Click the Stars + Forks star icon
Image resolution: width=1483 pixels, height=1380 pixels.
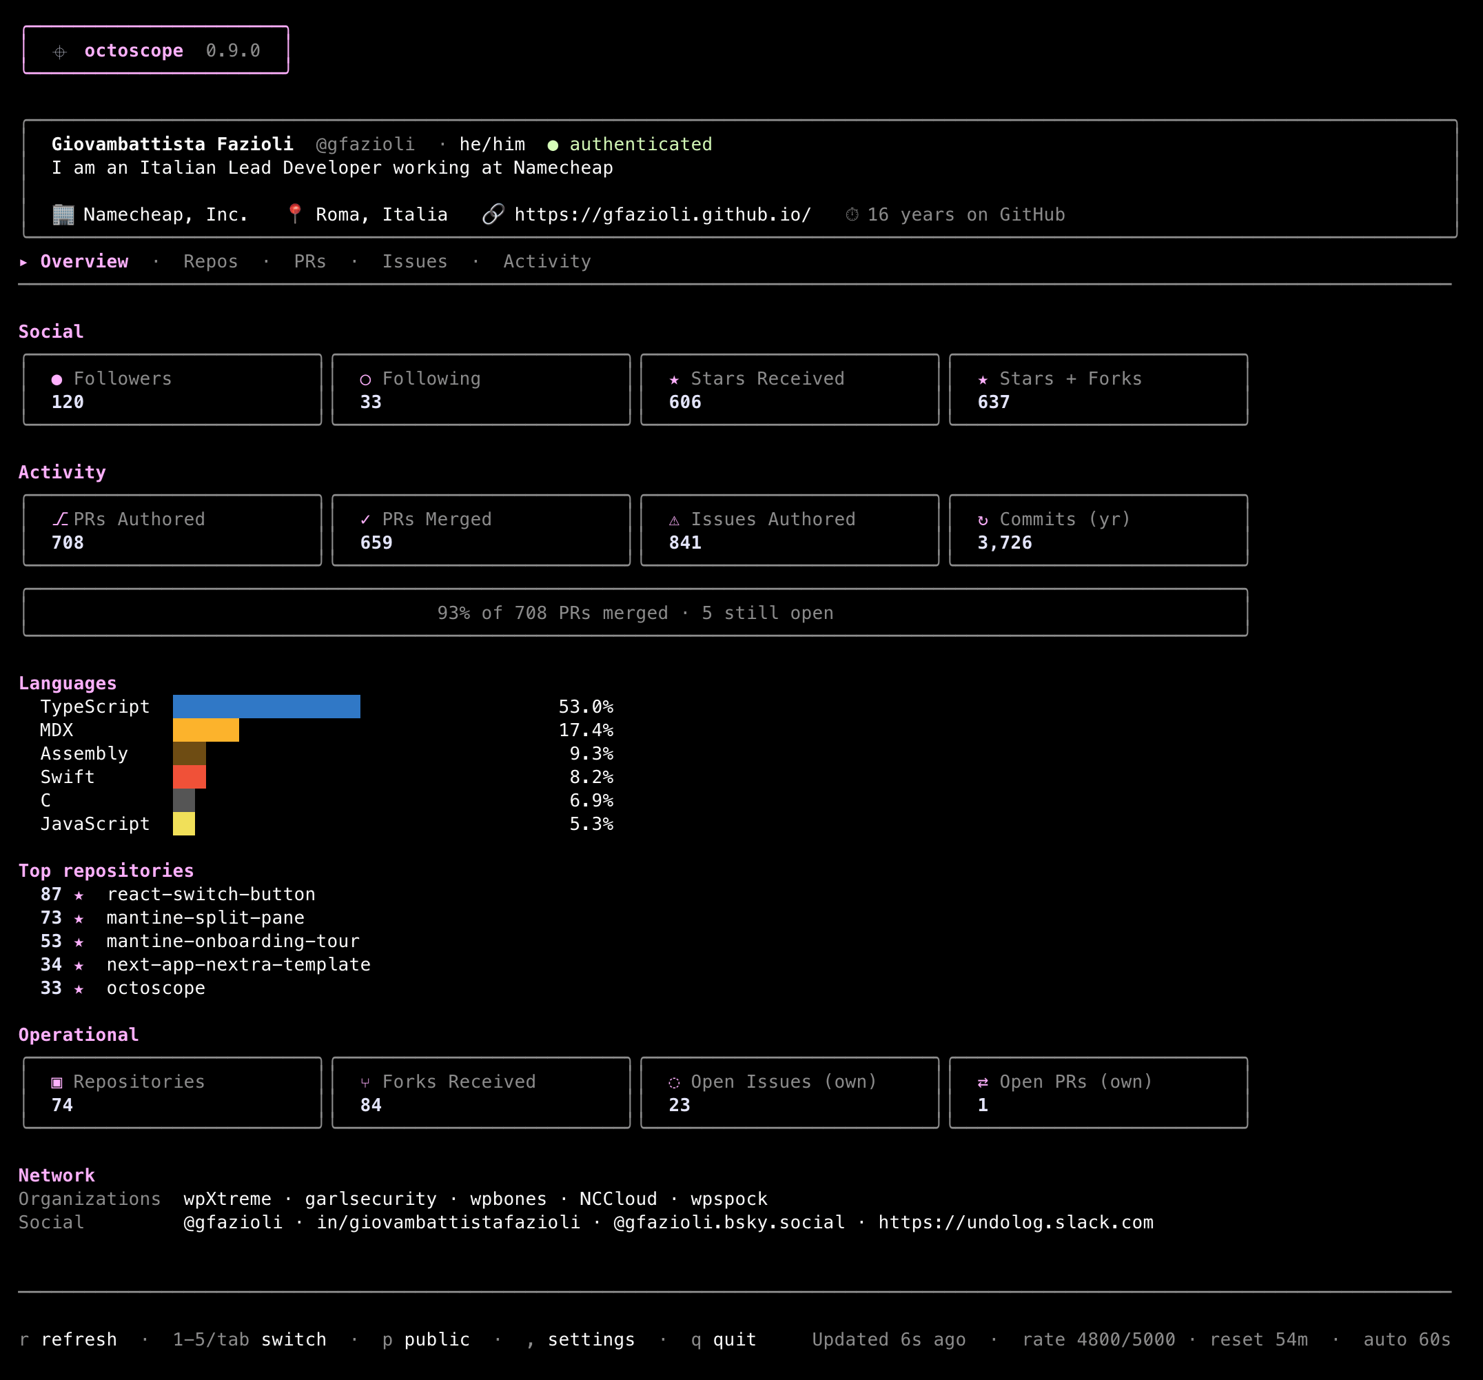pos(983,379)
